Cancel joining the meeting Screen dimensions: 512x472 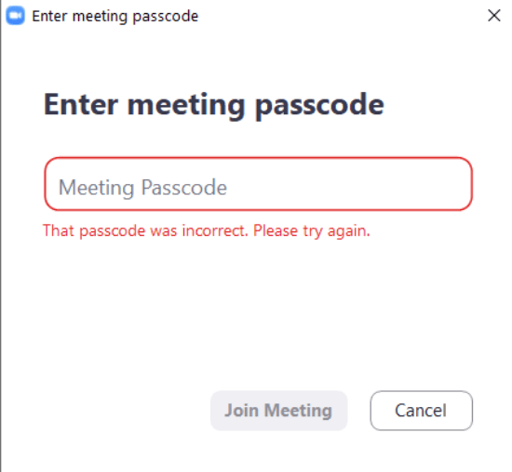click(421, 411)
